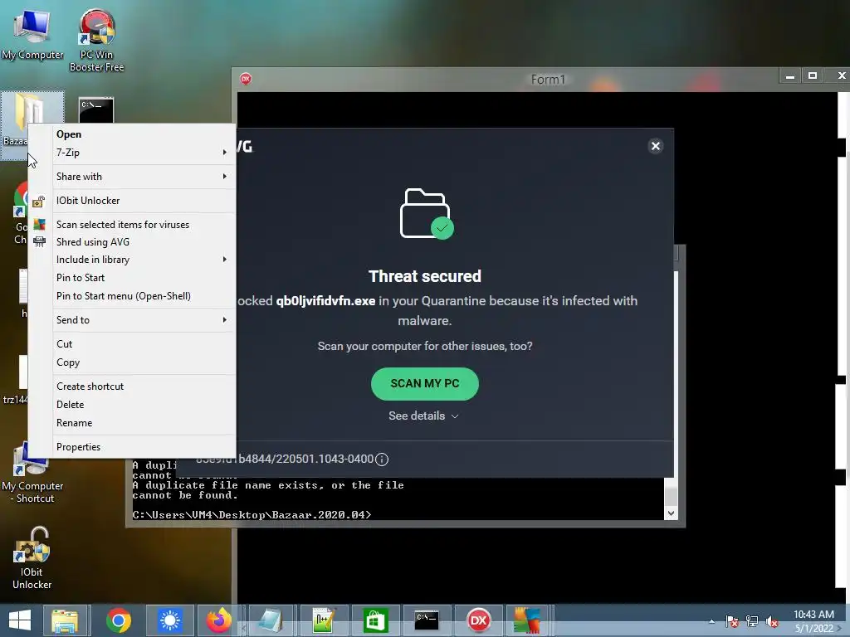
Task: Launch IObit Unlocker from the desktop
Action: [x=32, y=558]
